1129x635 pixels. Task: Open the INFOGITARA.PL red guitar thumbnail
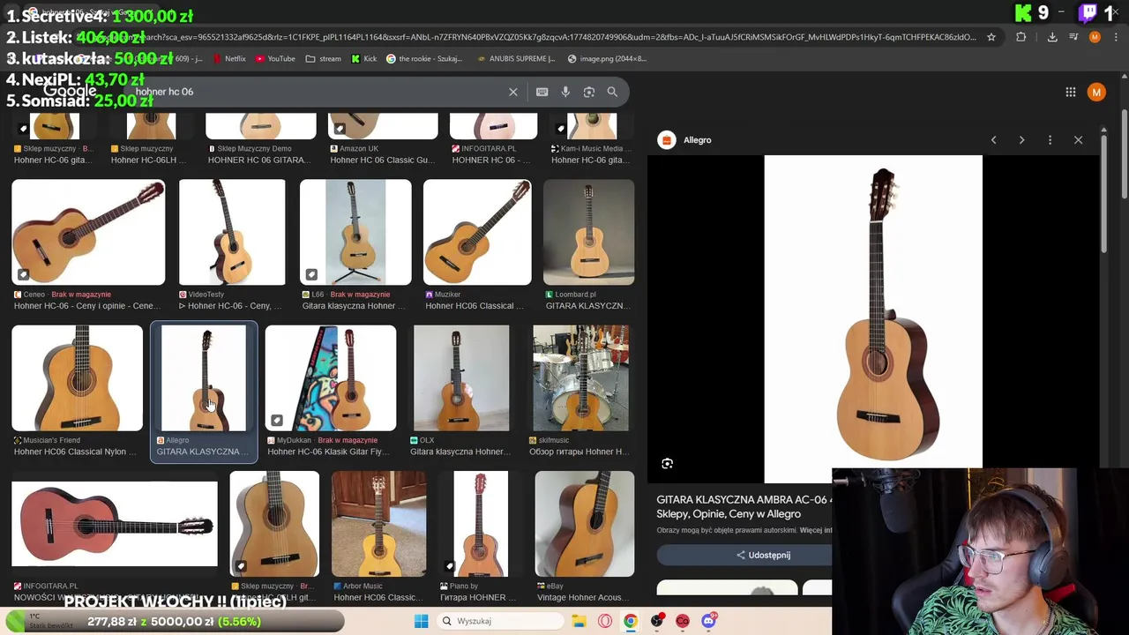(x=115, y=523)
